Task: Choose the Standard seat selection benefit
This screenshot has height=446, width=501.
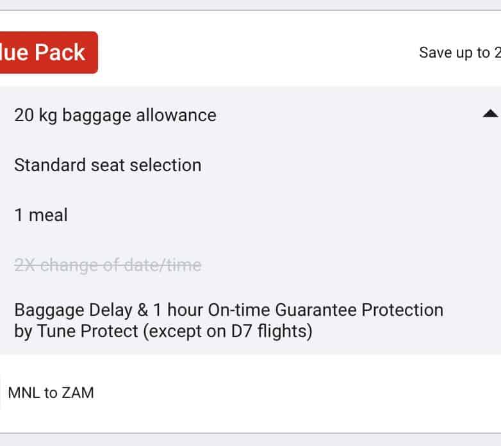Action: pos(108,165)
